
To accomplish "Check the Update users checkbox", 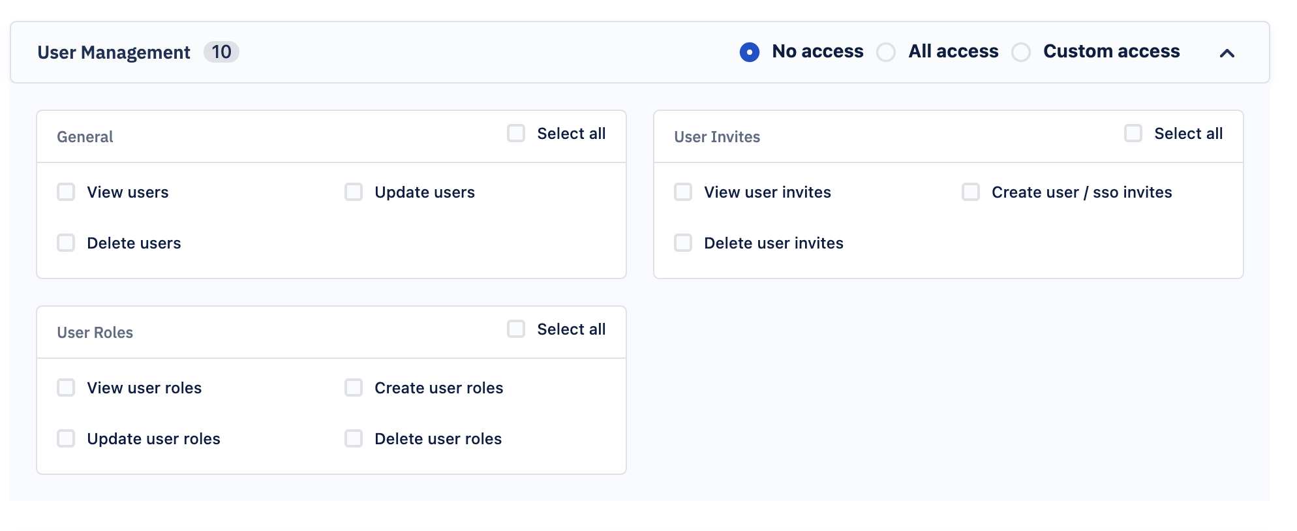I will coord(354,192).
